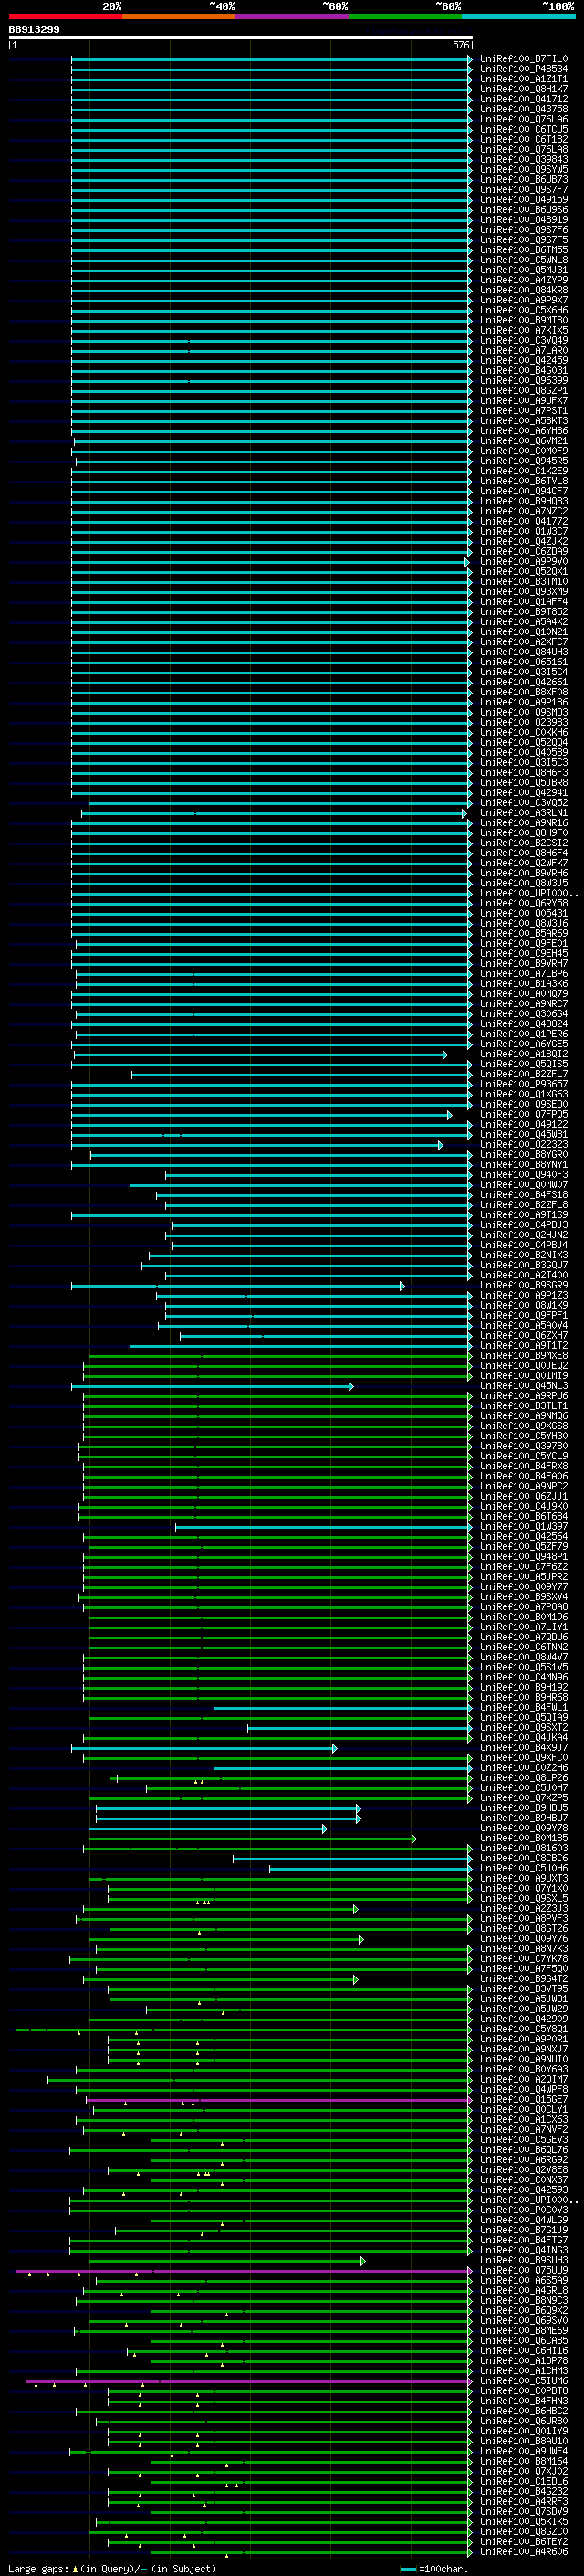Image resolution: width=584 pixels, height=2576 pixels.
Task: Open hit UniRef100_A1Z1T1
Action: click(523, 79)
